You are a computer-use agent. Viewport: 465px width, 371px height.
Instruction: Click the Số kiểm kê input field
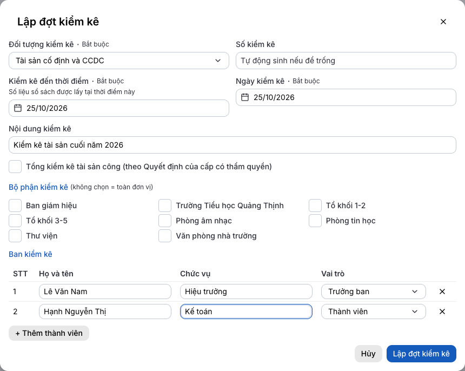[346, 61]
